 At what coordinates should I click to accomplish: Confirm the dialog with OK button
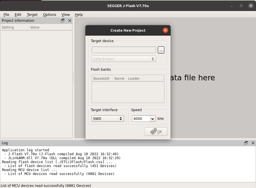click(156, 131)
